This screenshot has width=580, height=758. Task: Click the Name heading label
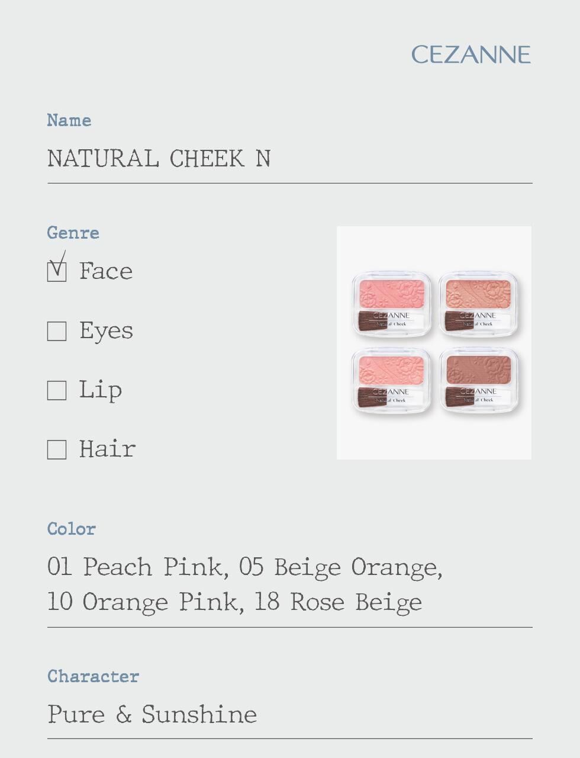click(x=69, y=120)
